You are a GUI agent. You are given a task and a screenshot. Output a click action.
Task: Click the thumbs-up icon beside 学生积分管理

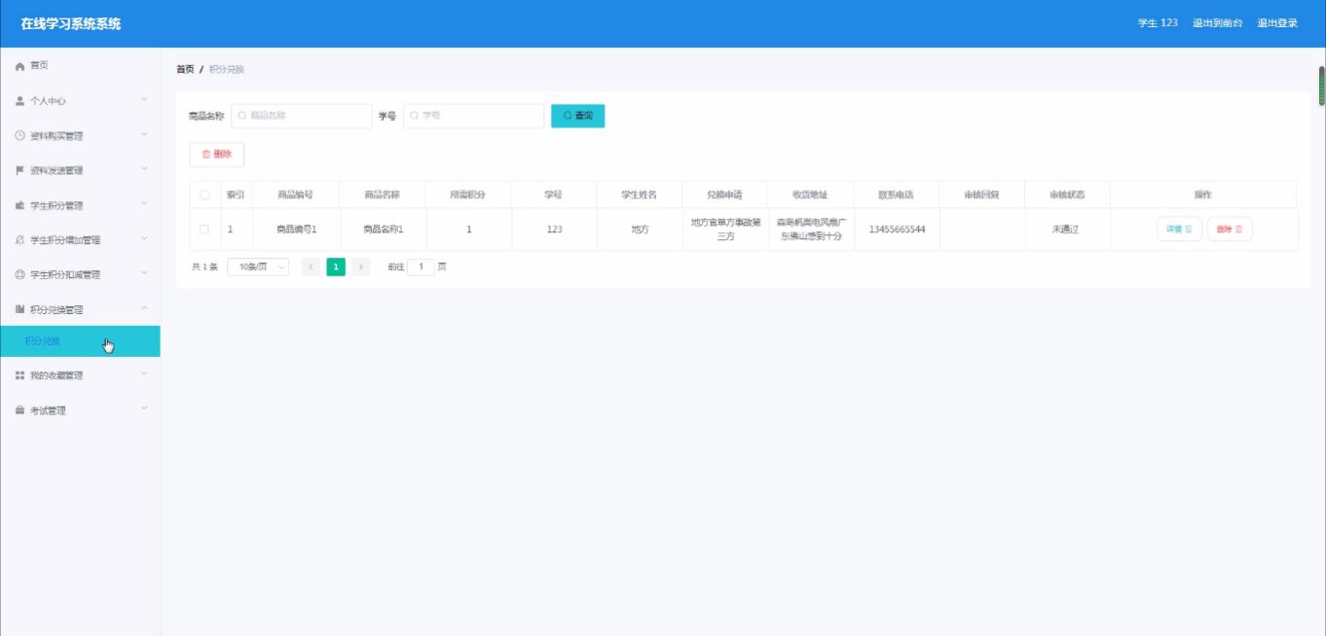click(19, 206)
